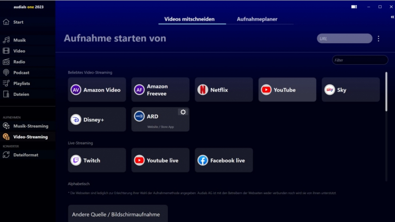Switch to Aufnahmeplaner tab
The image size is (395, 222).
coord(257,19)
